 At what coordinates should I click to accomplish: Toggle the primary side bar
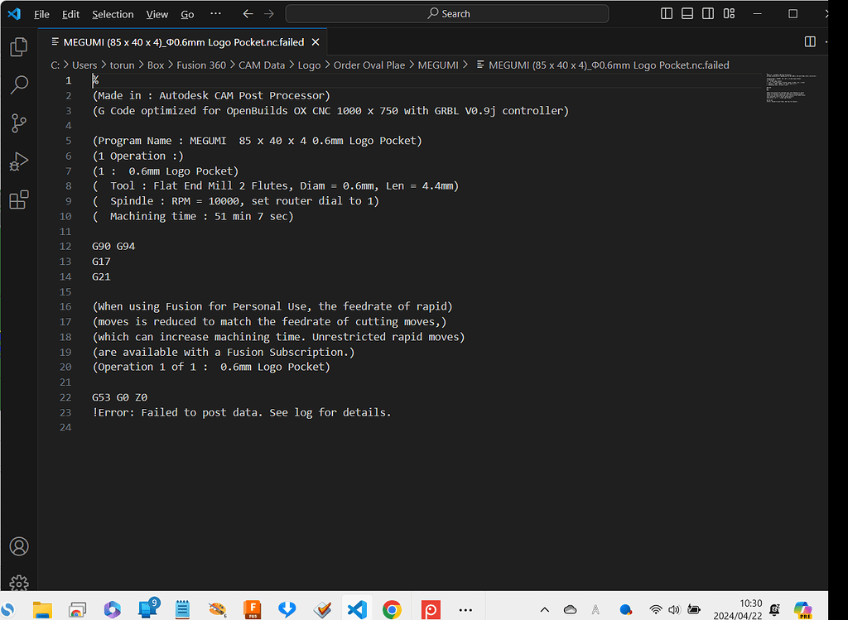[667, 13]
